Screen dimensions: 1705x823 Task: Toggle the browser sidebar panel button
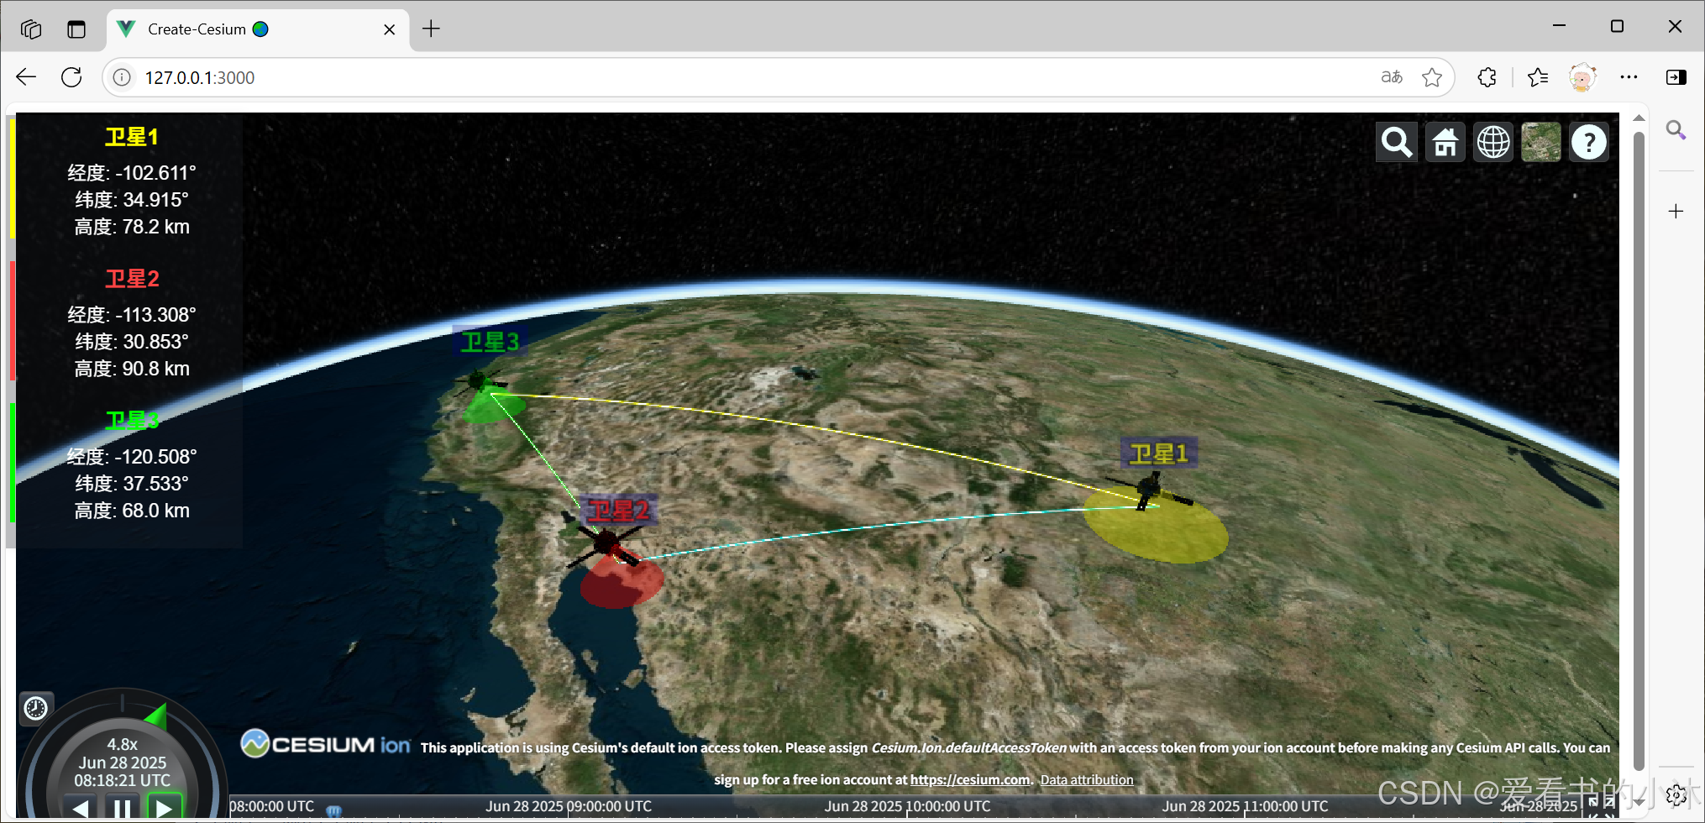[1676, 77]
